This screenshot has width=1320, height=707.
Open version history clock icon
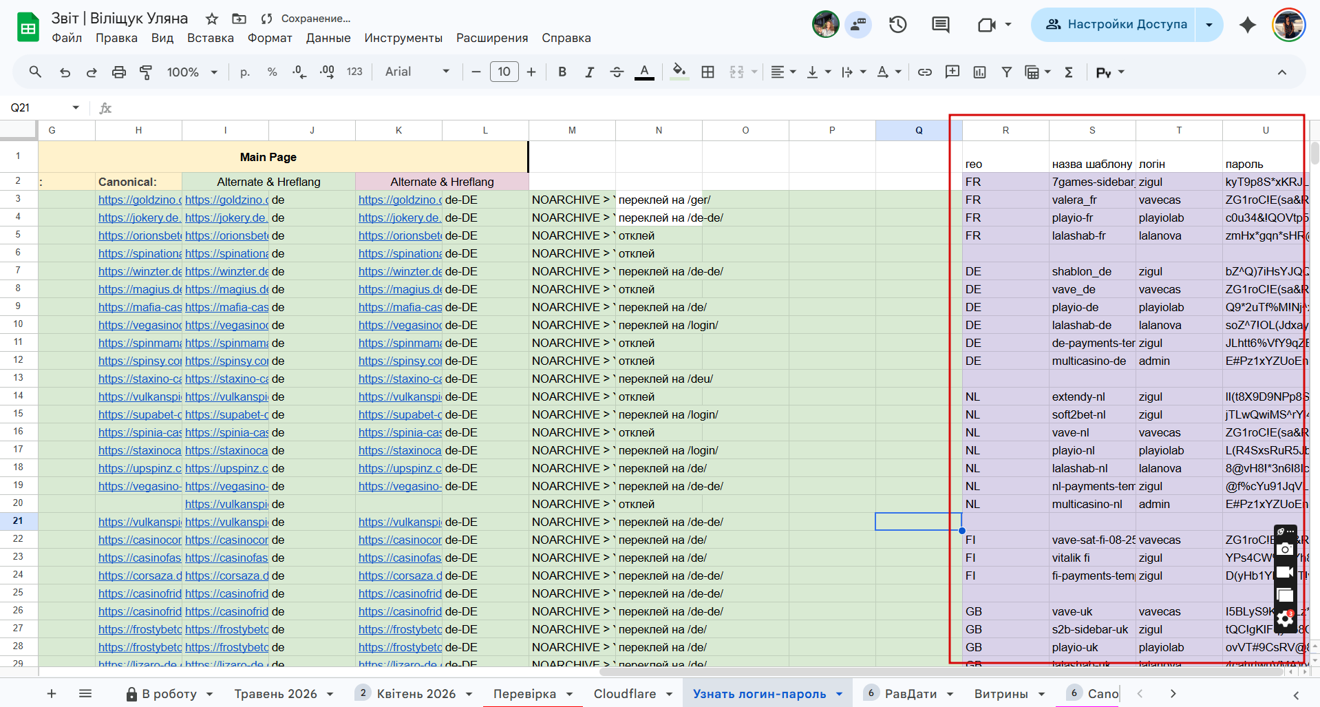point(897,25)
